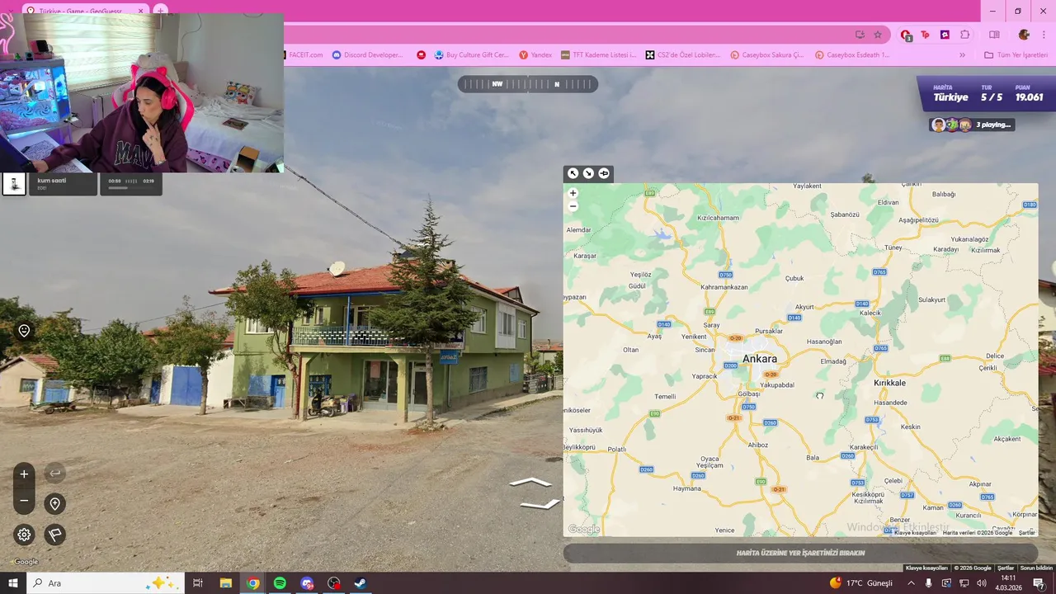Enlarge the guess map with up-left arrow
Screen dimensions: 1056x594
(573, 173)
